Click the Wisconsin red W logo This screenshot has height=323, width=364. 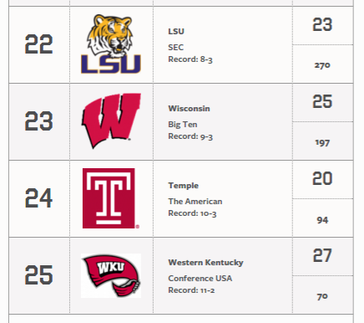click(111, 120)
